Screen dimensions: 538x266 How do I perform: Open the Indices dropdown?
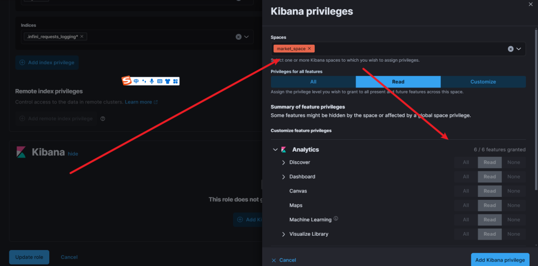pos(247,37)
